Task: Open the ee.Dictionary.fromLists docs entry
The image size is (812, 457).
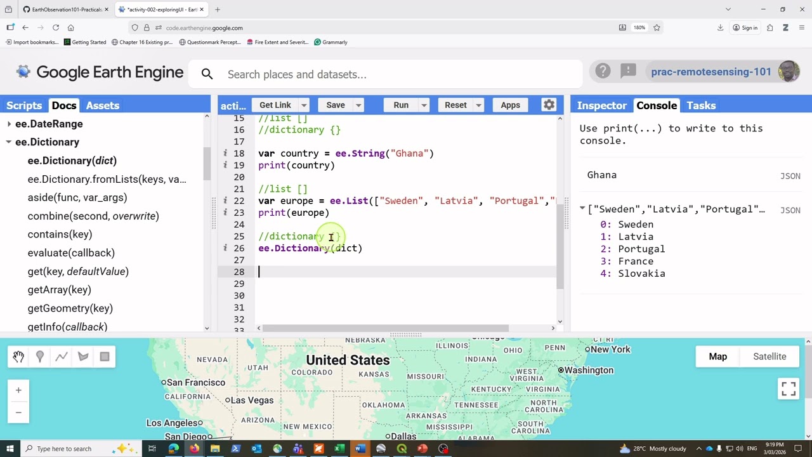Action: pos(107,179)
